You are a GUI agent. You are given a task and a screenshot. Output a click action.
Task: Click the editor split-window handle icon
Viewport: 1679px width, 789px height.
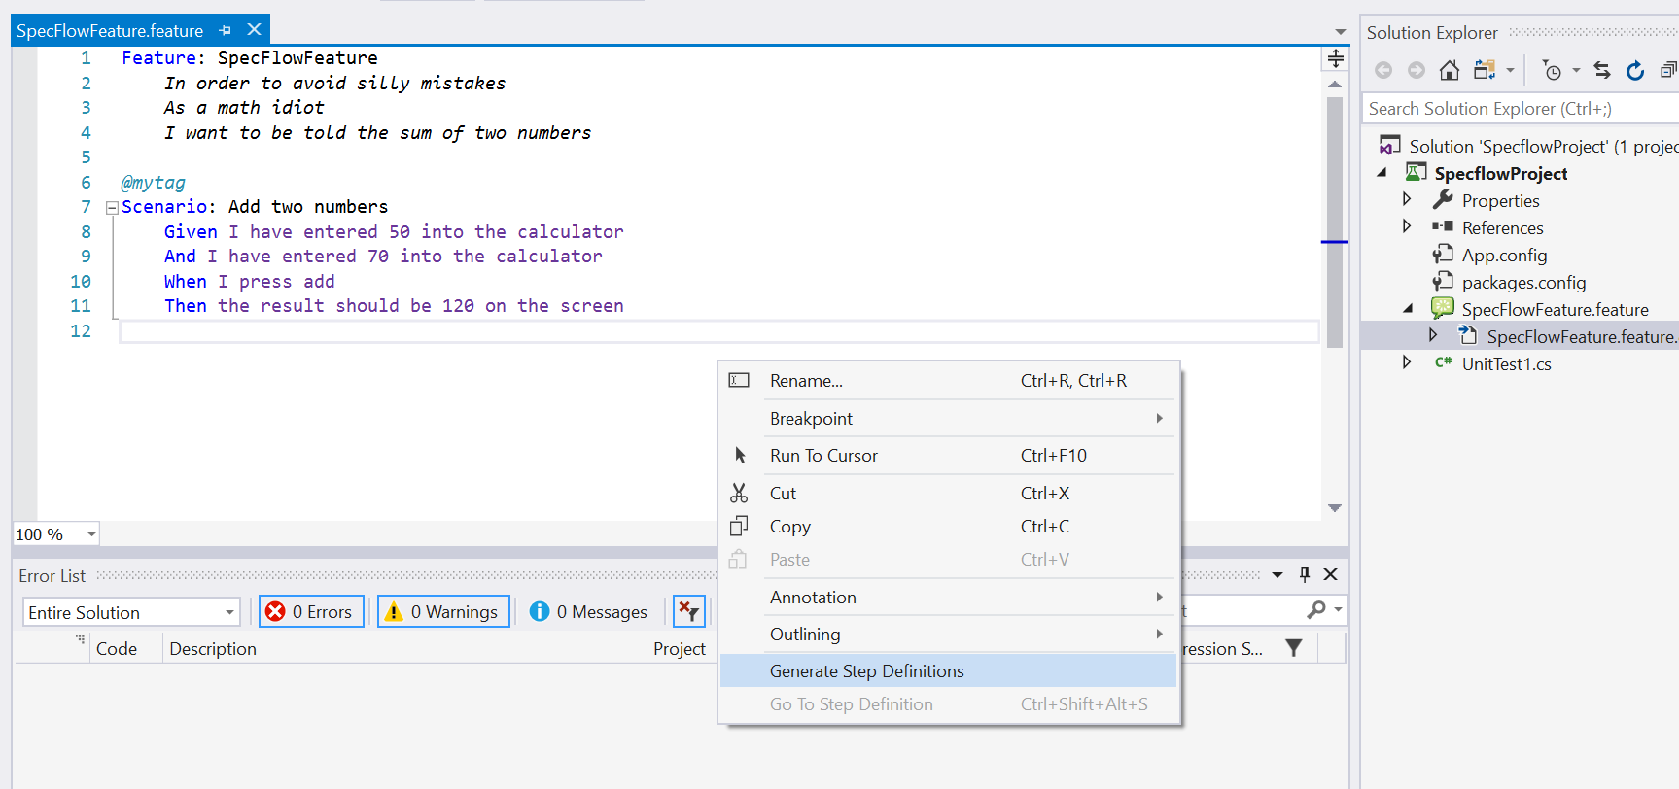click(x=1336, y=58)
